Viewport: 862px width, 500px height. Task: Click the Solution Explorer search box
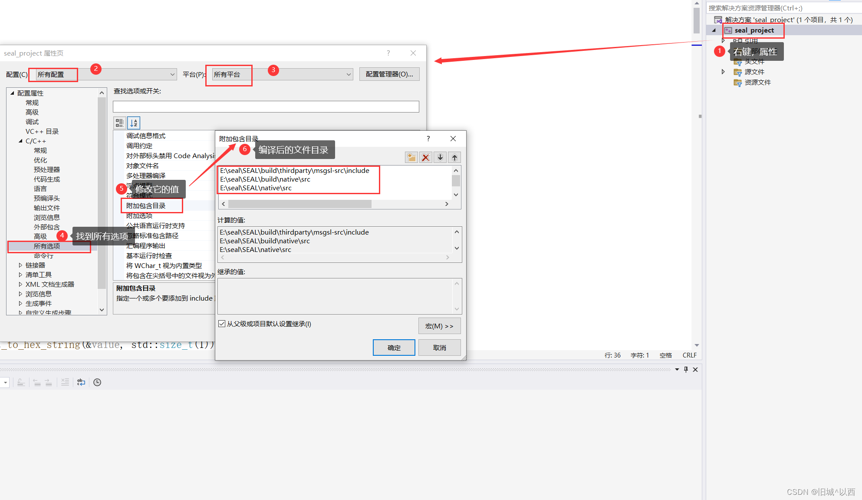(x=783, y=8)
